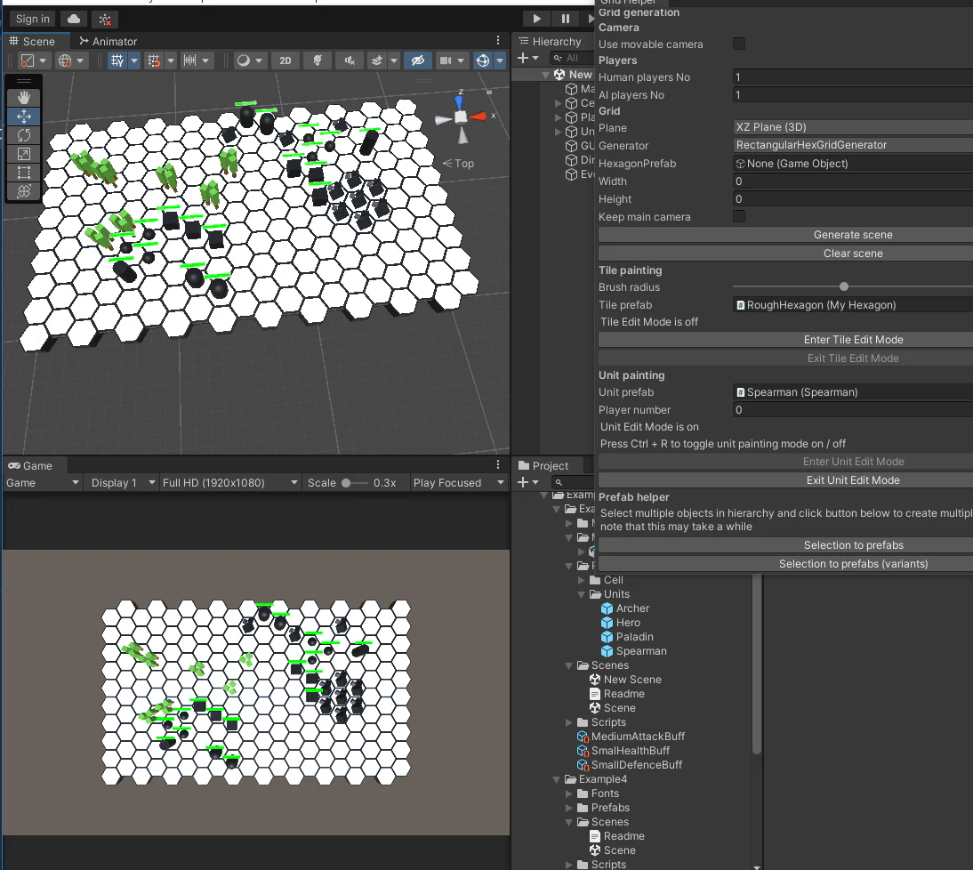Screen dimensions: 973x870
Task: Click the scene orientation gizmo X axis cone
Action: pos(479,116)
